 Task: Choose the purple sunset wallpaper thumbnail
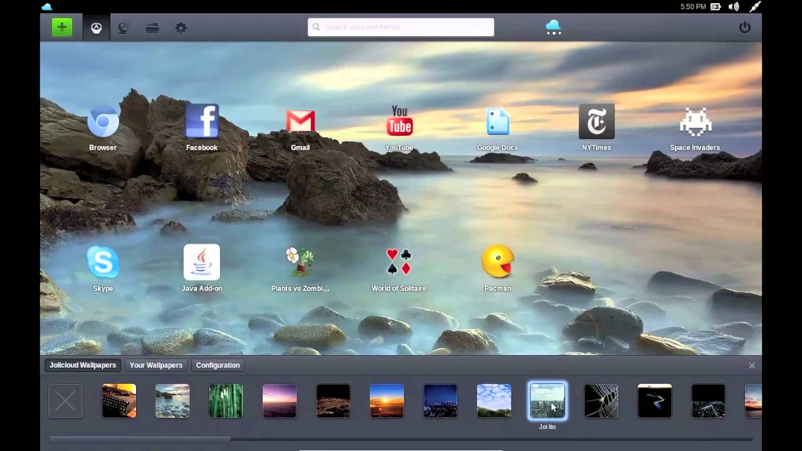(x=279, y=401)
